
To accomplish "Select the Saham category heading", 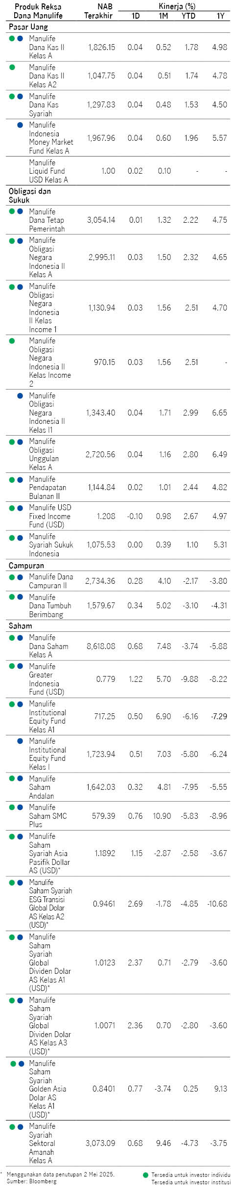I will [20, 626].
